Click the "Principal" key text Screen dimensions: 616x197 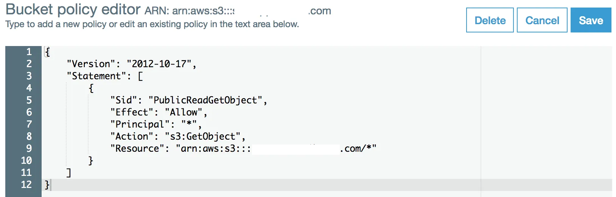(x=140, y=124)
